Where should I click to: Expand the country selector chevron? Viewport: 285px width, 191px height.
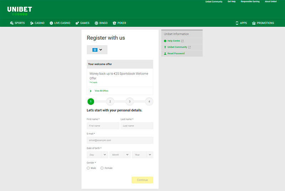101,50
